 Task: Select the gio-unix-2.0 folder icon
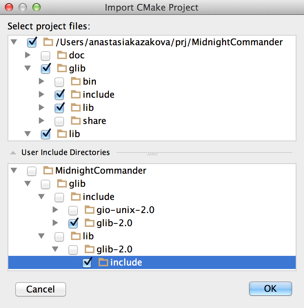click(x=89, y=210)
